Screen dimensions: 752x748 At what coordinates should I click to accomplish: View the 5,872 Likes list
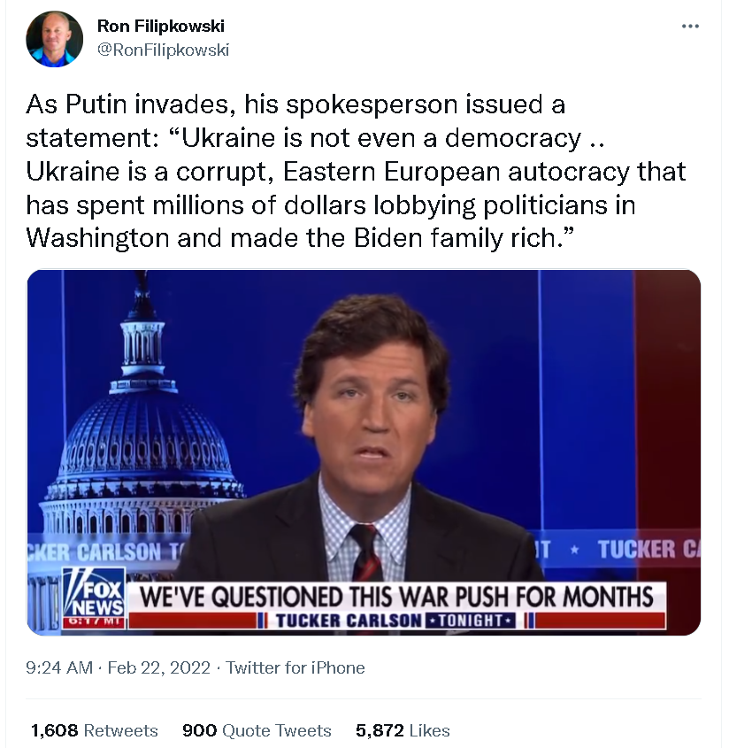tap(403, 730)
